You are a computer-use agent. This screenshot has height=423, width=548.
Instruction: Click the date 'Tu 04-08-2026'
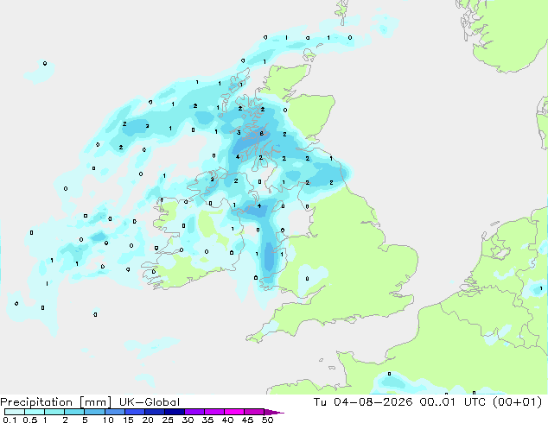363,402
